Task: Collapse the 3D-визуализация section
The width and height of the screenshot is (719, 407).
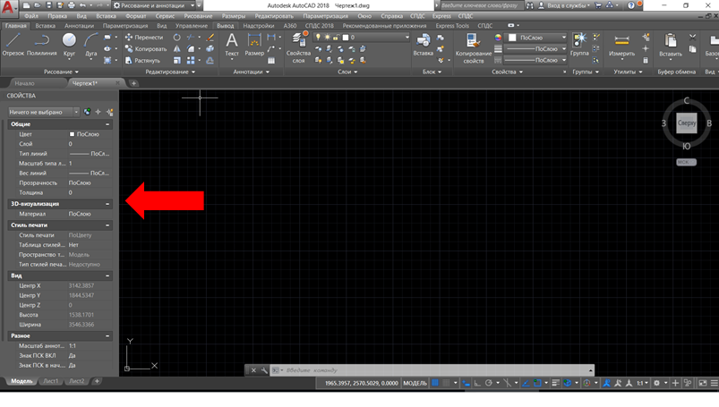Action: (x=107, y=204)
